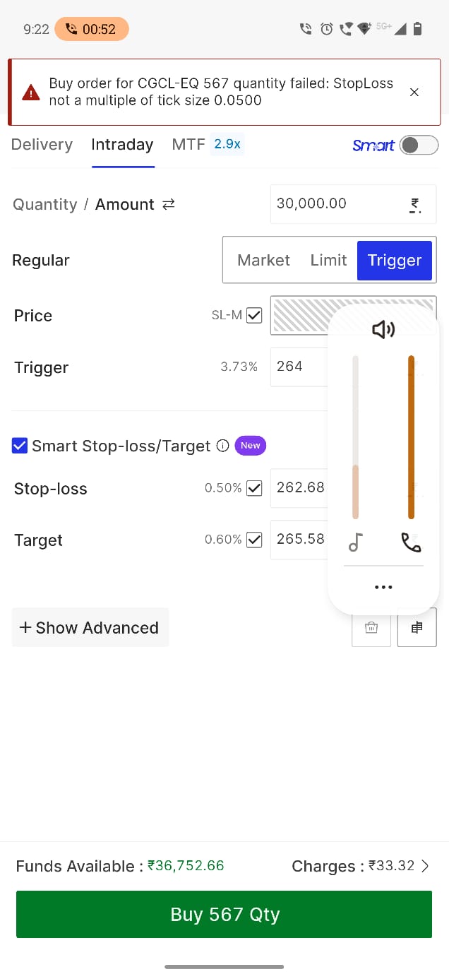
Task: Open basket icon button
Action: [x=371, y=627]
